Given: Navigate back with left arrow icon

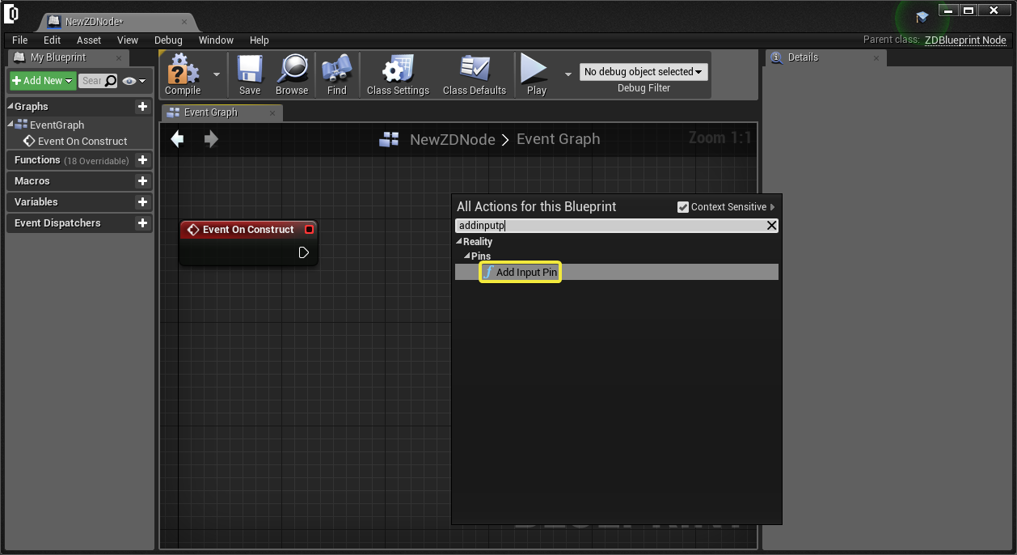Looking at the screenshot, I should point(178,139).
